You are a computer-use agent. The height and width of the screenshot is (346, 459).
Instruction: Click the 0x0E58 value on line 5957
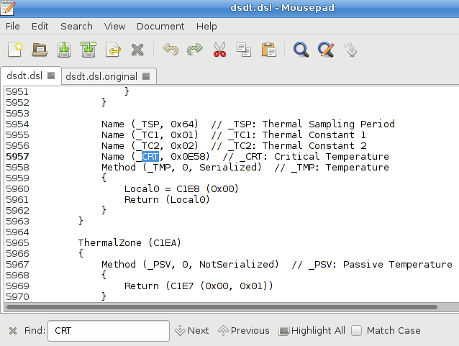(187, 157)
